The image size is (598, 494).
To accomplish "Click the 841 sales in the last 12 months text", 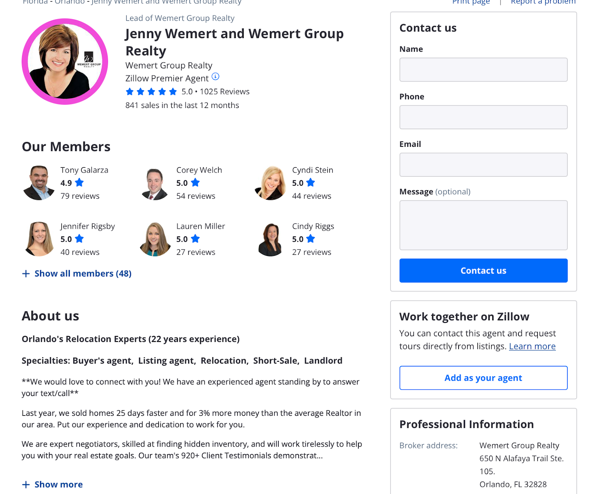I will point(182,105).
